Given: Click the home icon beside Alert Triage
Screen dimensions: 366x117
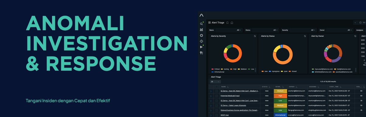Looking at the screenshot, I should pos(232,23).
